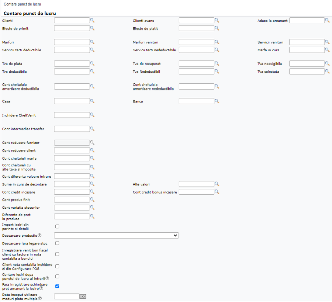The height and width of the screenshot is (302, 332).
Task: Click the Cont credit bonus incasare field
Action: pos(196,192)
